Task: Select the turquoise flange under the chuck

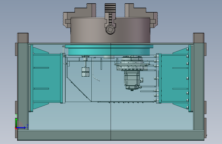Action: click(x=109, y=50)
